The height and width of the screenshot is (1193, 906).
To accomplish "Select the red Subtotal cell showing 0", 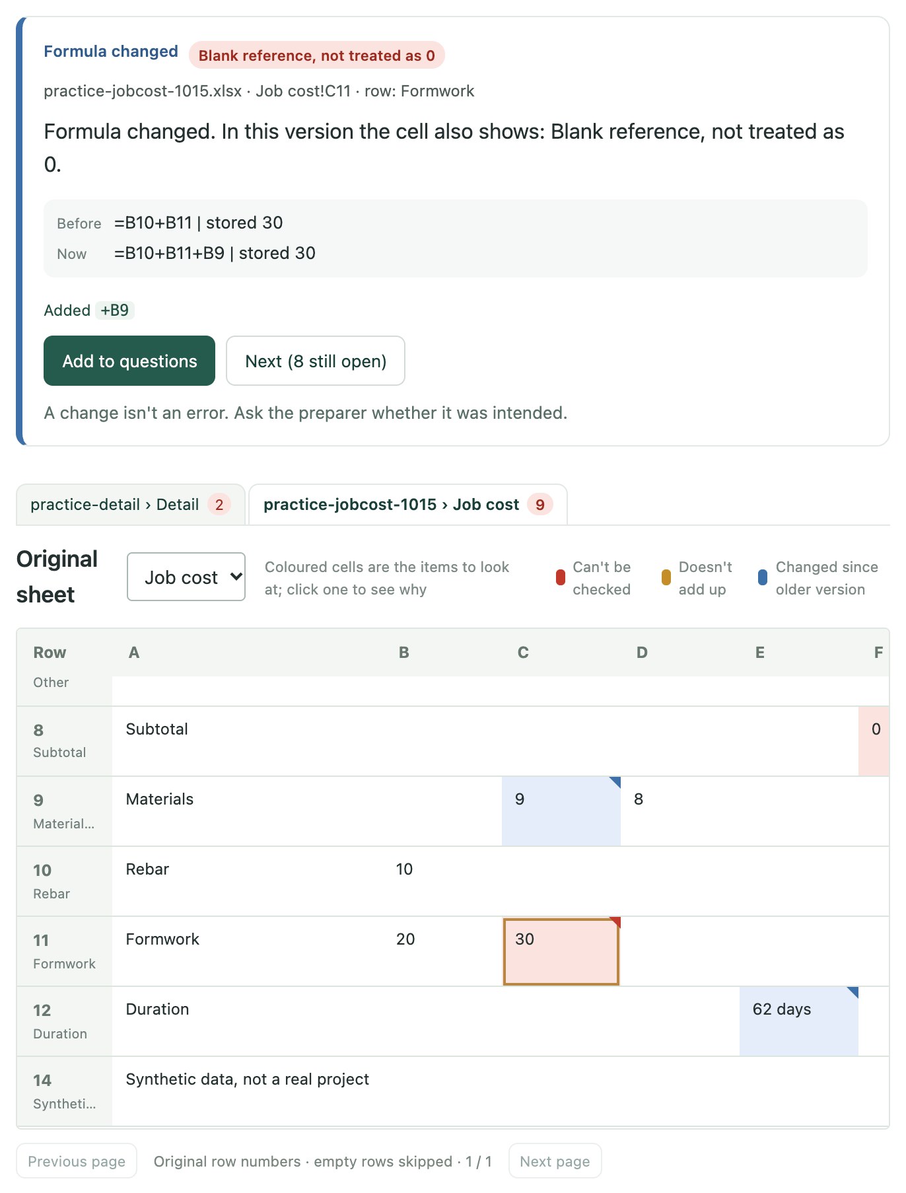I will [874, 741].
